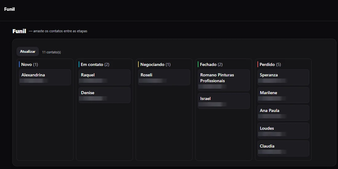Open the Loudes contact card

(x=283, y=131)
